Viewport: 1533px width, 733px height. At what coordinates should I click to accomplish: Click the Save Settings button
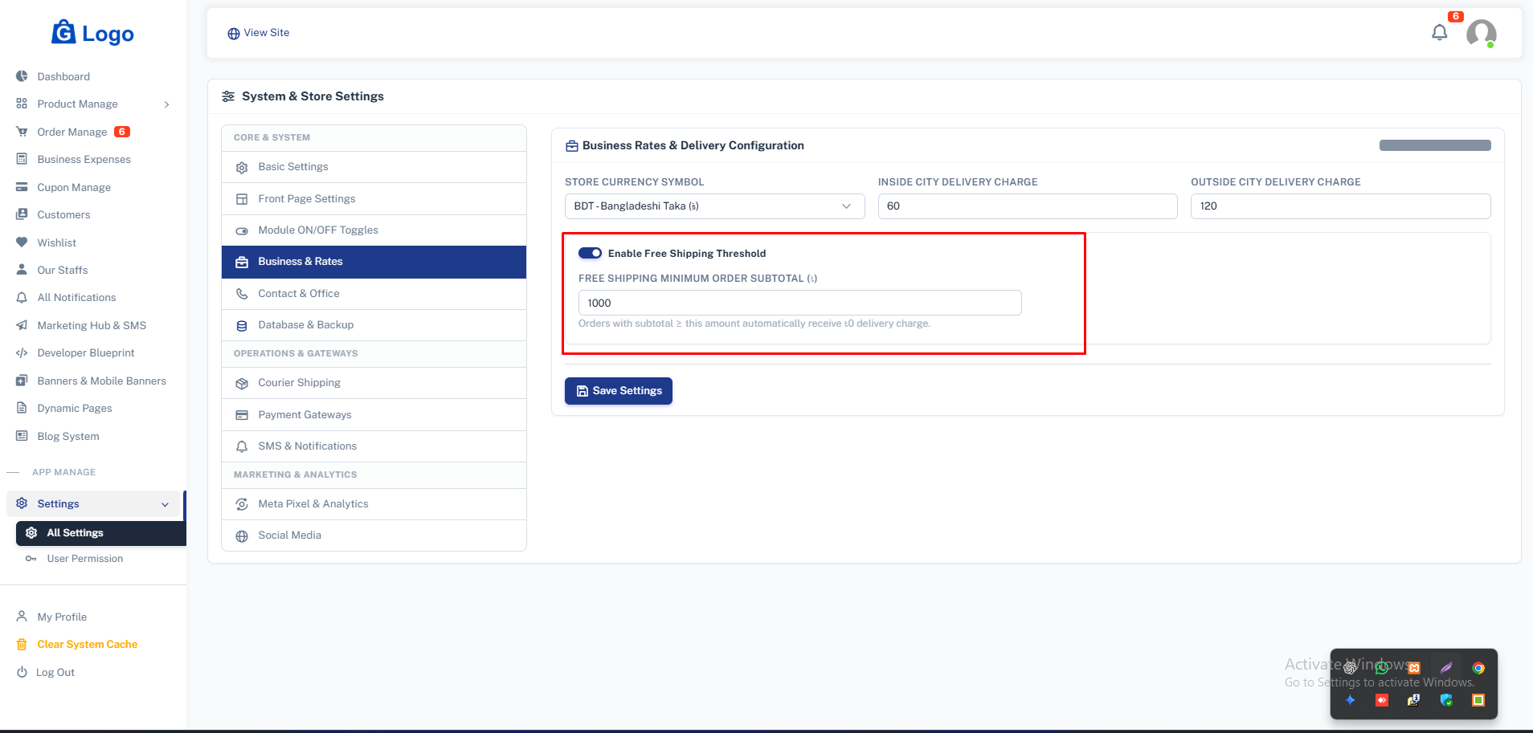pyautogui.click(x=618, y=391)
